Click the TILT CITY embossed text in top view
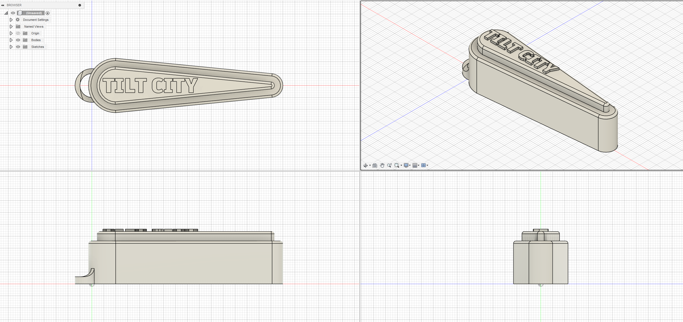This screenshot has width=683, height=322. click(150, 86)
